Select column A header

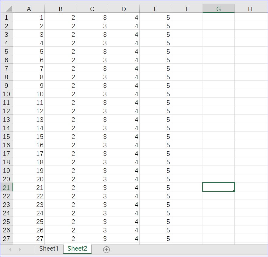(29, 9)
